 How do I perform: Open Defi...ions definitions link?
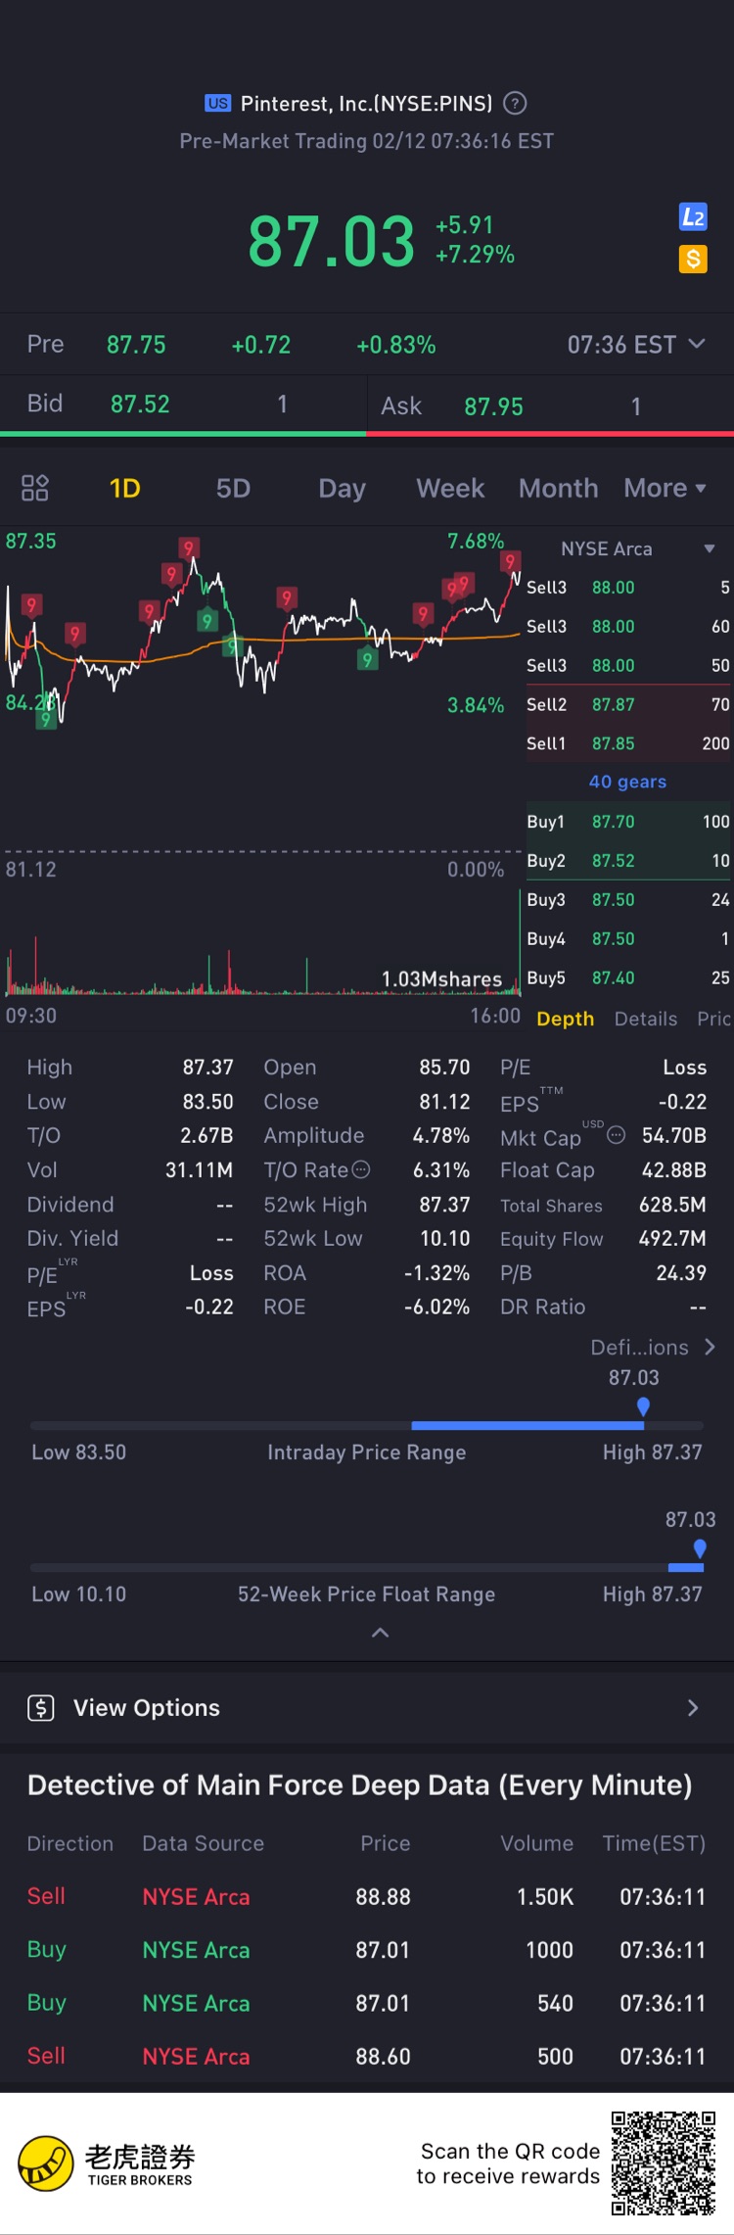[x=653, y=1348]
